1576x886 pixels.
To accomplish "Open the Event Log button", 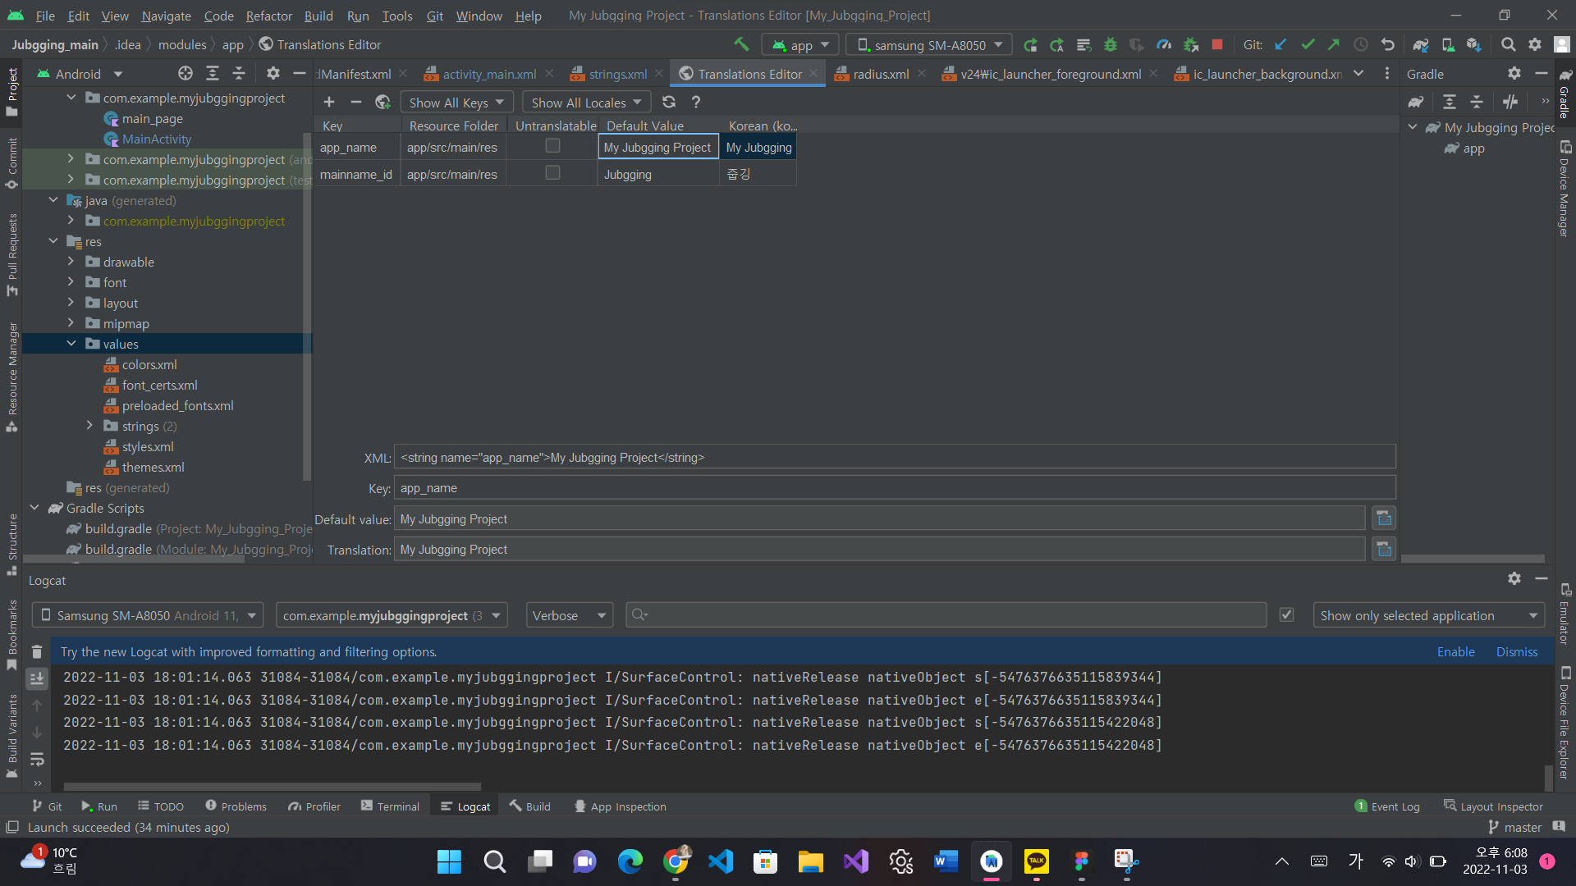I will coord(1386,806).
